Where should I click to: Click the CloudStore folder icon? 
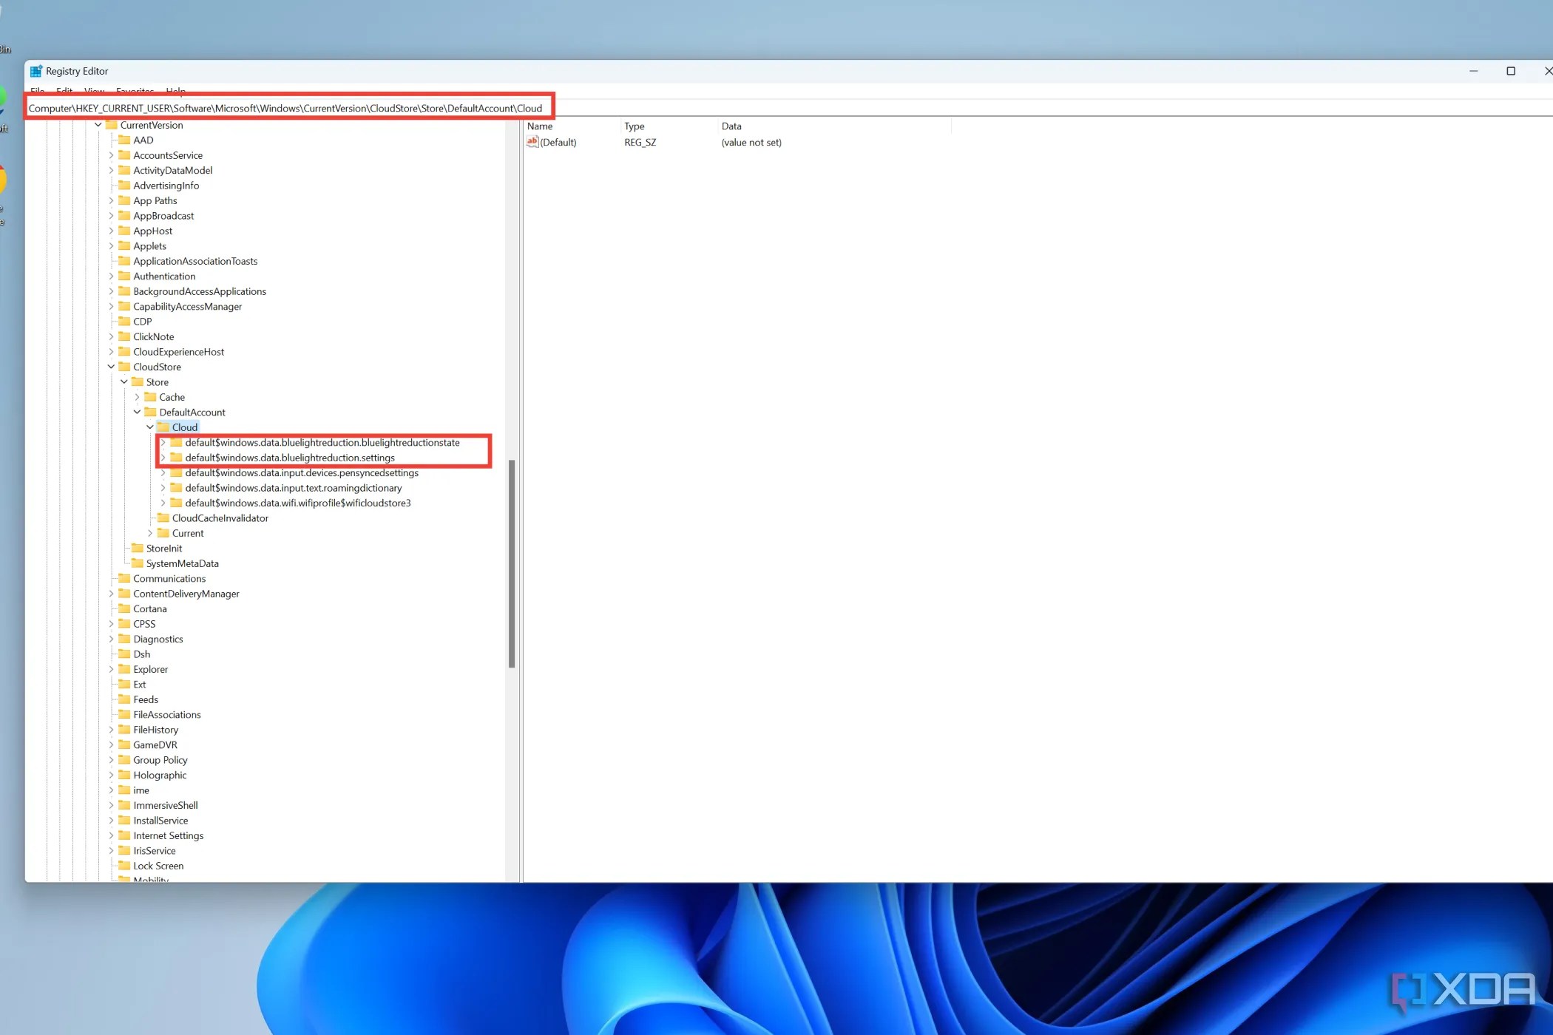coord(126,367)
